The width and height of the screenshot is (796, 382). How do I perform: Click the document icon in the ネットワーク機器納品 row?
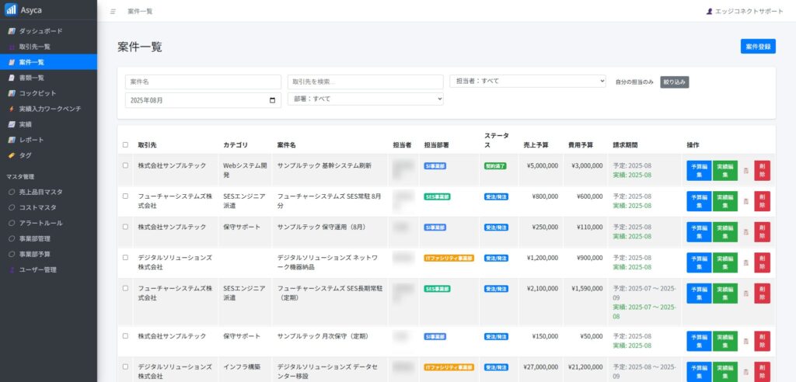746,262
